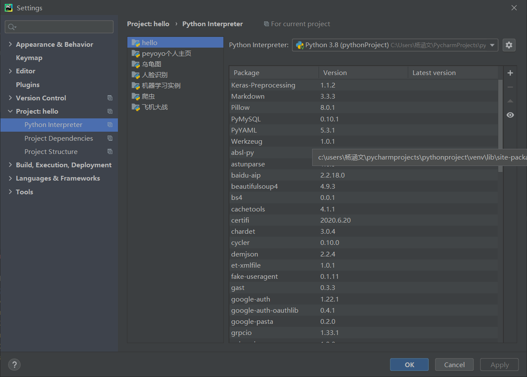
Task: Expand Appearance & Behavior section
Action: (10, 44)
